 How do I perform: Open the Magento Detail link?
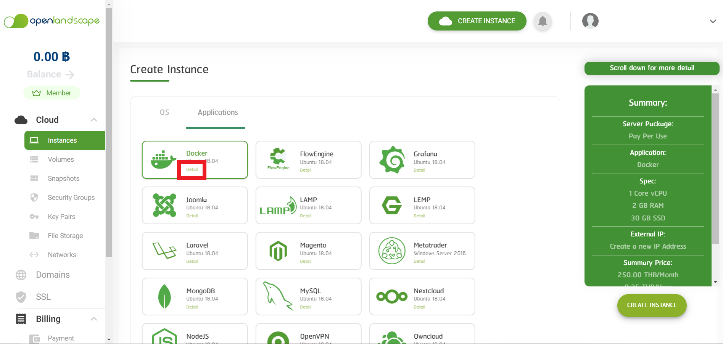[x=306, y=261]
